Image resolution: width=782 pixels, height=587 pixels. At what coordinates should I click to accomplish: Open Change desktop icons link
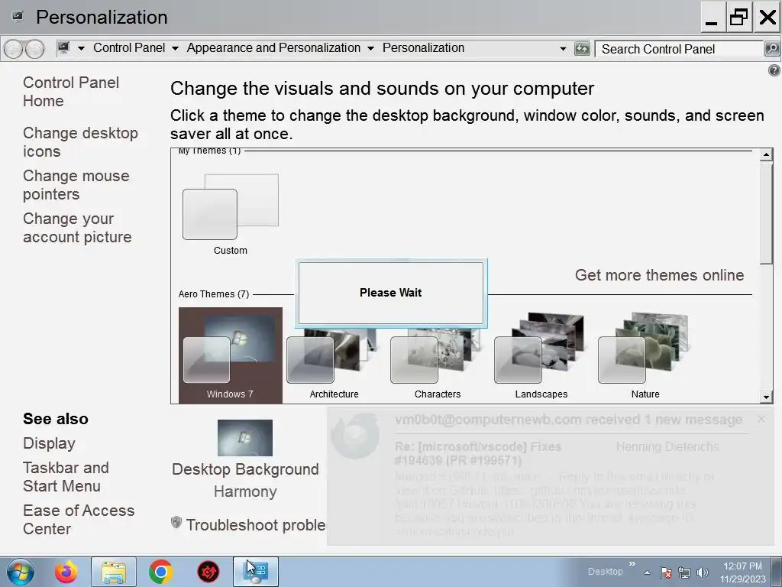point(80,141)
